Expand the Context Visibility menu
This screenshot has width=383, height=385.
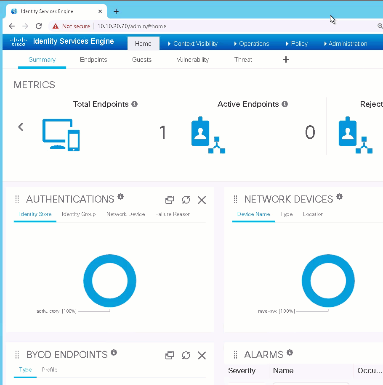[x=193, y=43]
